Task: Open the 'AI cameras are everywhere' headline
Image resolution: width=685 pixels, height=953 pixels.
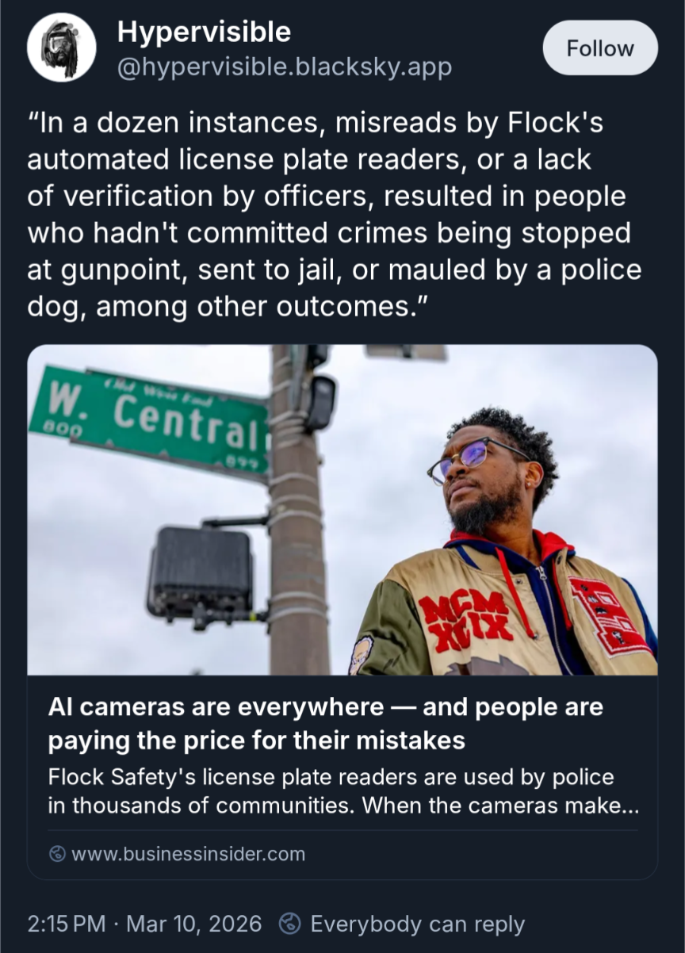Action: pyautogui.click(x=326, y=723)
